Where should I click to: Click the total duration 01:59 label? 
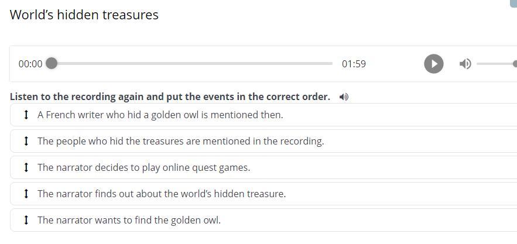coord(354,64)
